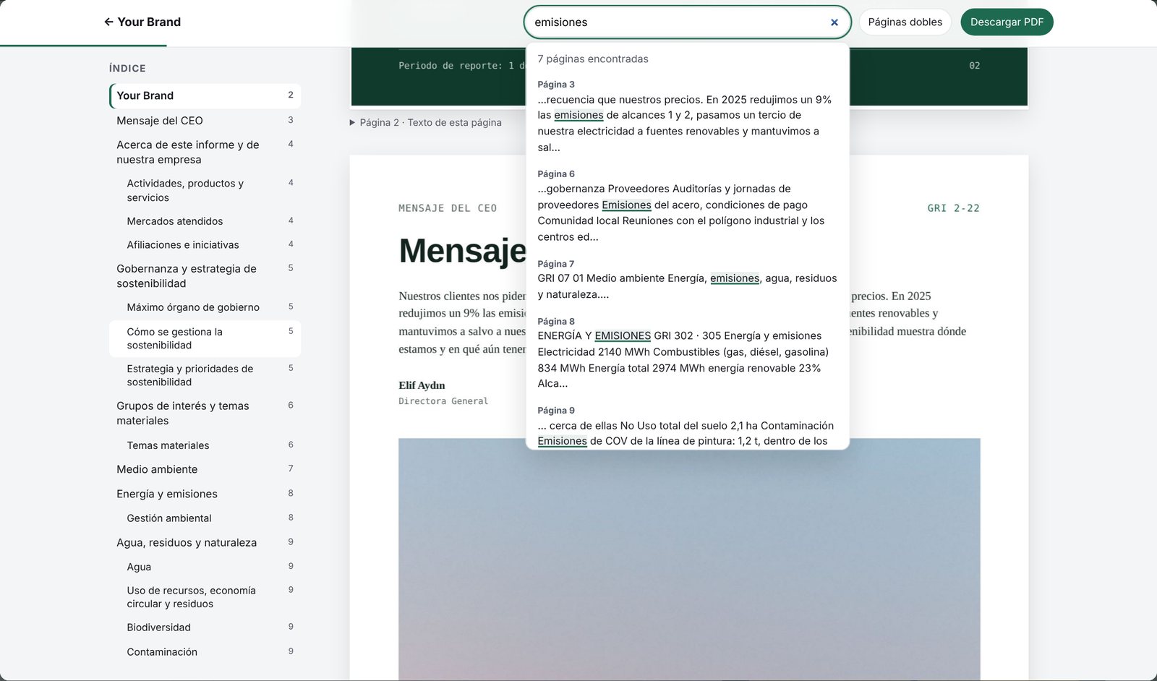Image resolution: width=1157 pixels, height=681 pixels.
Task: Open 'Uso de recursos, economía circular y residuos'
Action: 205,597
